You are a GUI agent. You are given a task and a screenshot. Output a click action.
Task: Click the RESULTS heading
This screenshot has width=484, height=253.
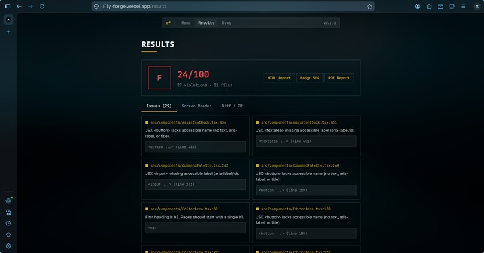[x=157, y=44]
